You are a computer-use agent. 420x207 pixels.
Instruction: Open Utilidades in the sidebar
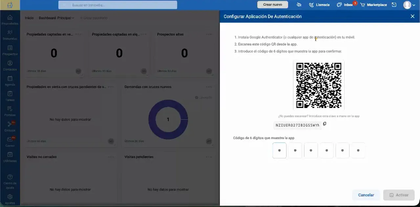(10, 157)
